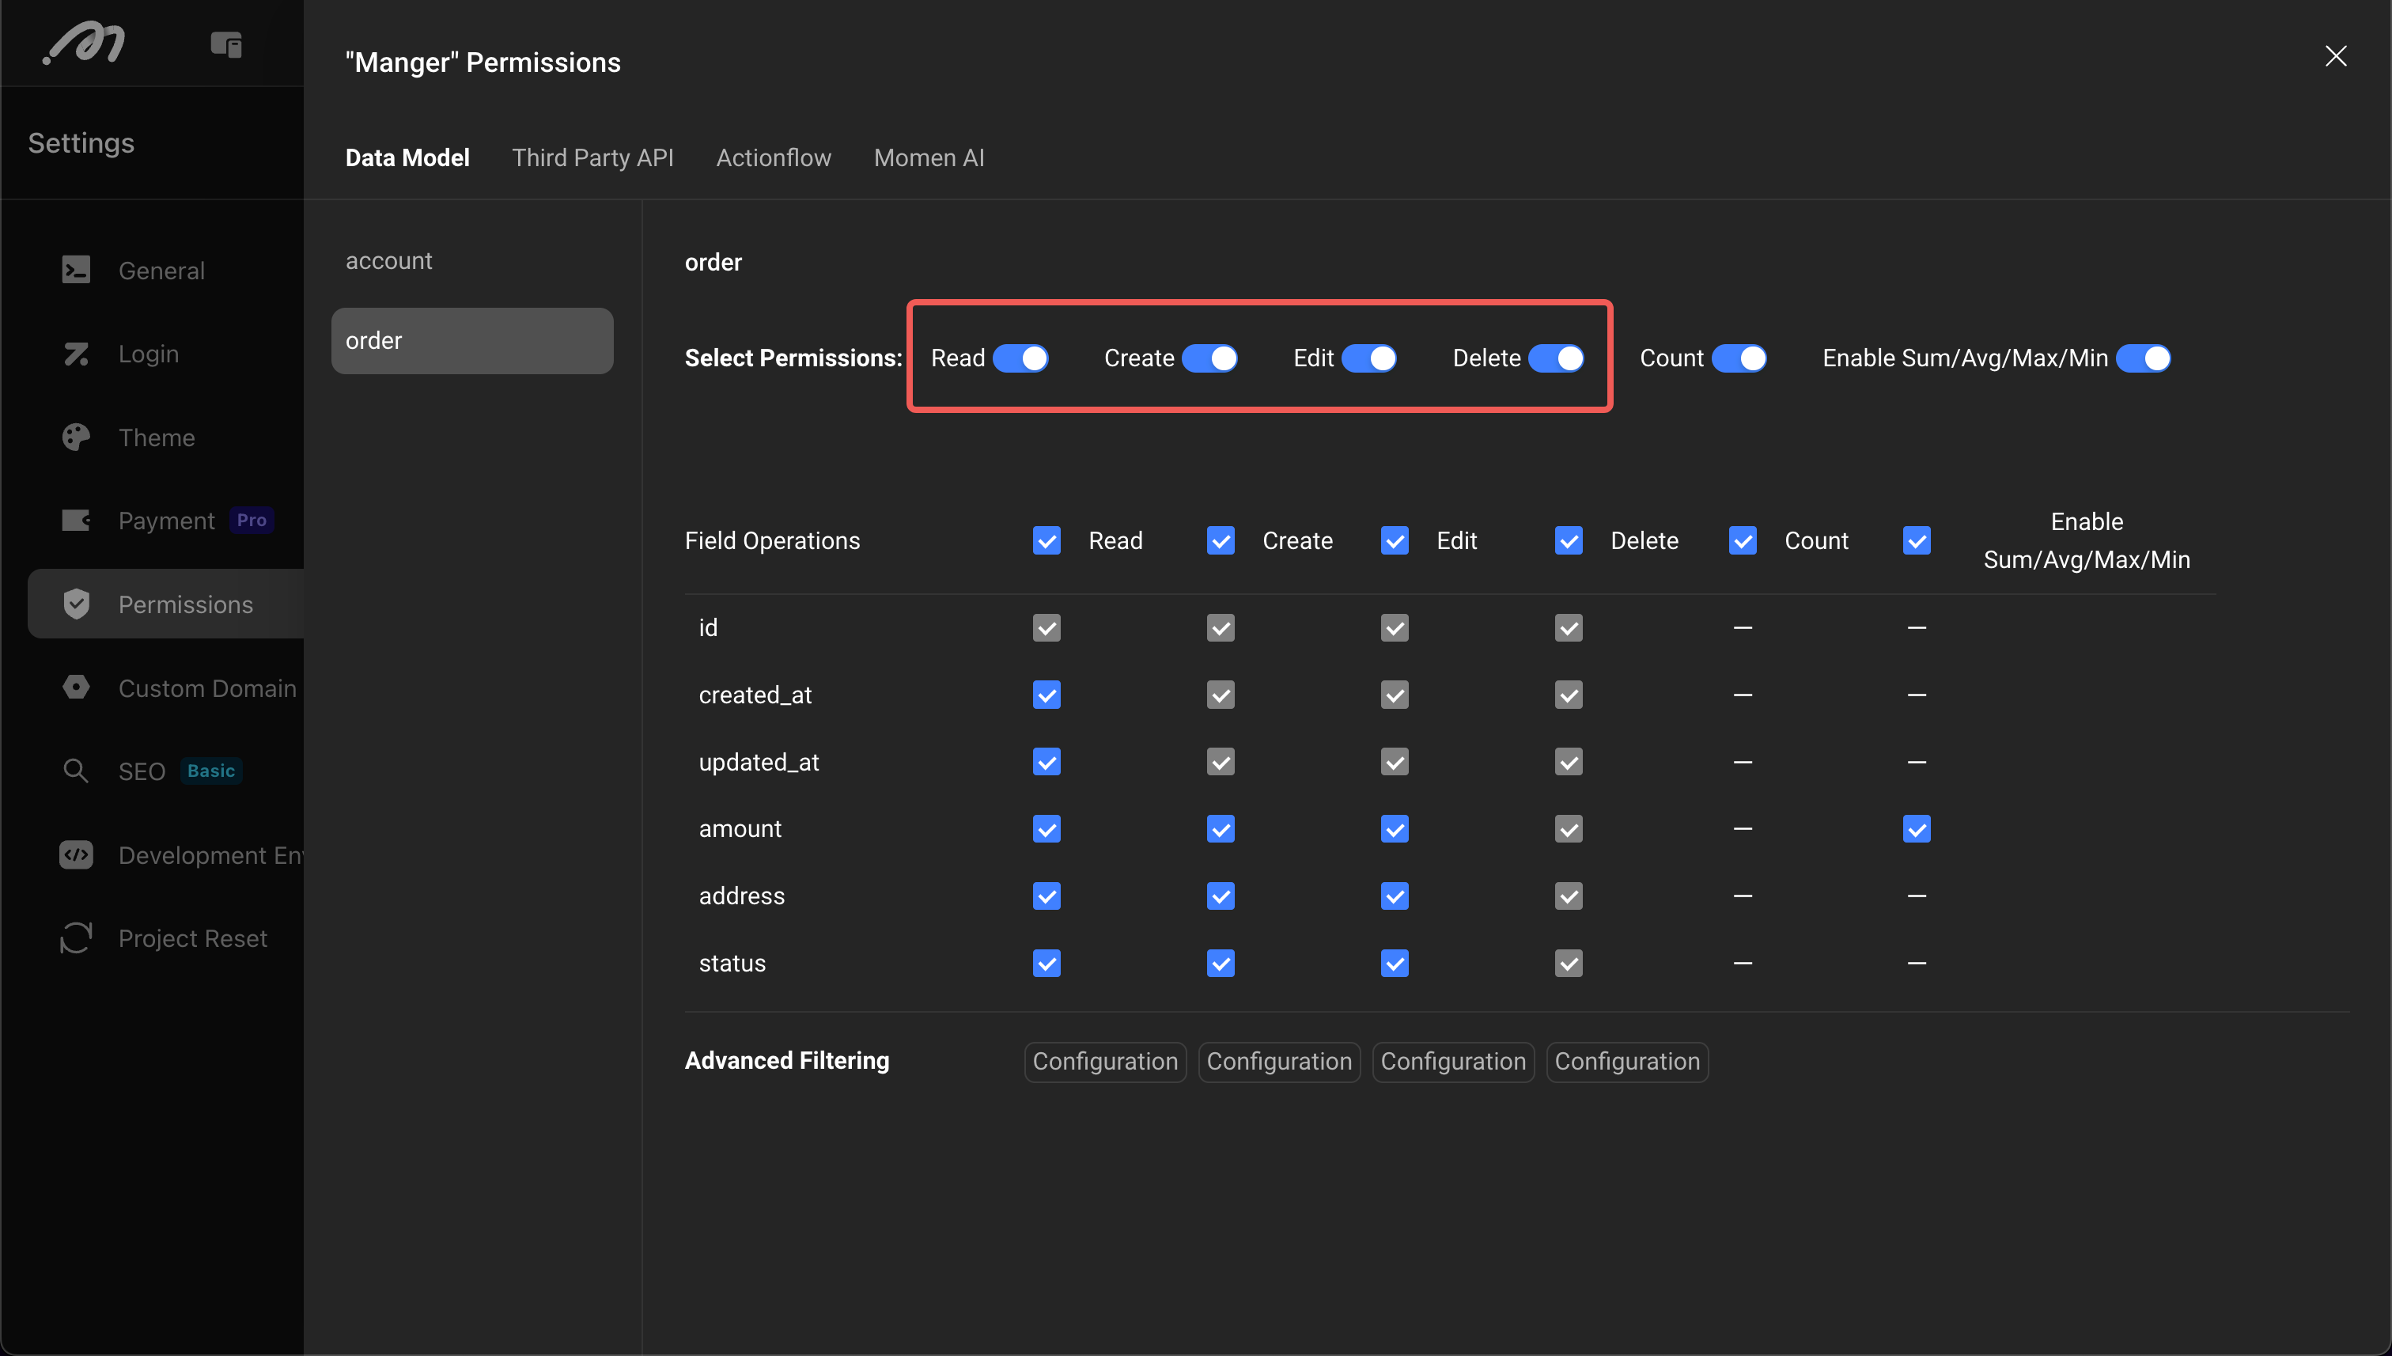Click the Basic badge next to SEO
This screenshot has width=2392, height=1356.
coord(211,771)
